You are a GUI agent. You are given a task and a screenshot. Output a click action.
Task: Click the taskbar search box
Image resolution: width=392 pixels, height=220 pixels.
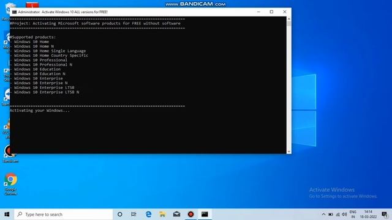64,215
